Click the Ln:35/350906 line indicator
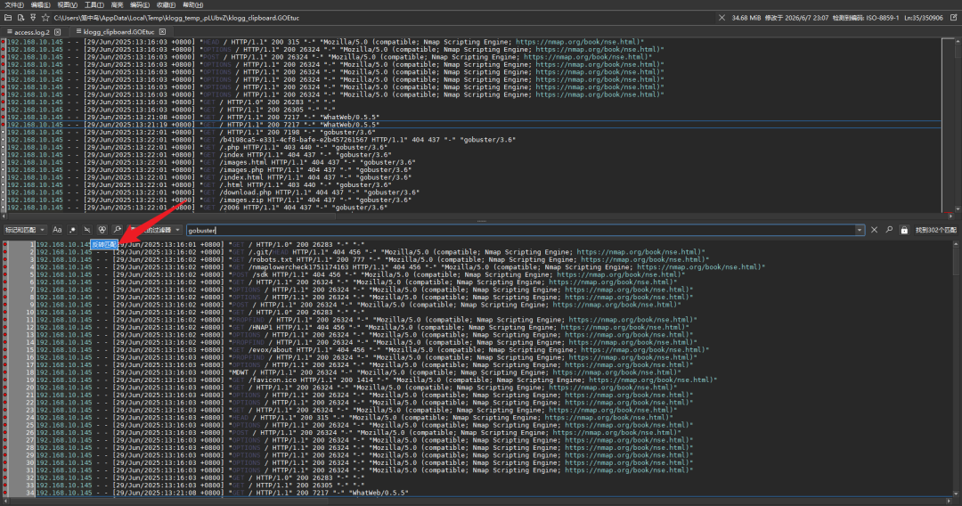 click(x=924, y=18)
